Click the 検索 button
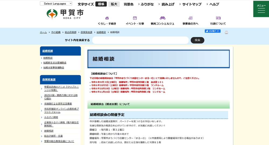The width and height of the screenshot is (269, 145). [x=197, y=40]
